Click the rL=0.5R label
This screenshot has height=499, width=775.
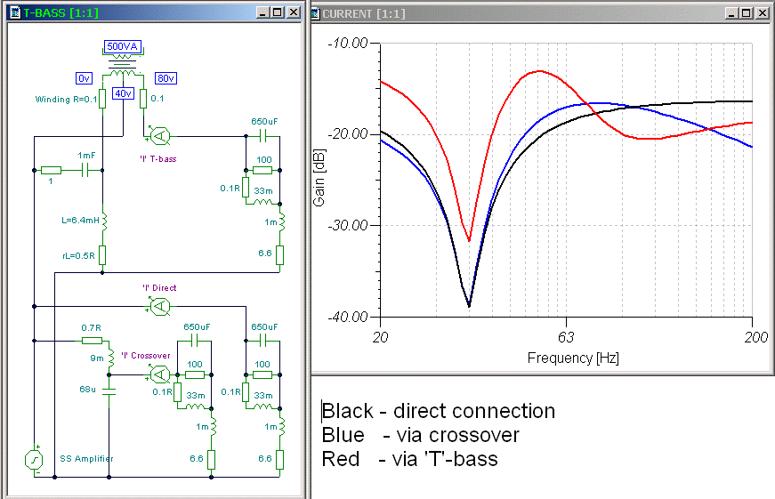pyautogui.click(x=78, y=256)
